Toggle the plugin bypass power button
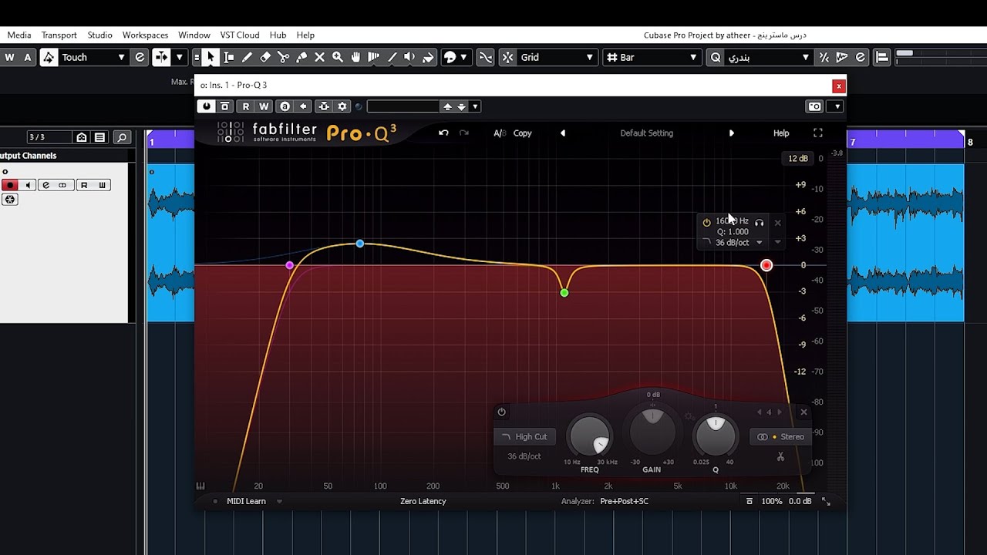 point(206,106)
